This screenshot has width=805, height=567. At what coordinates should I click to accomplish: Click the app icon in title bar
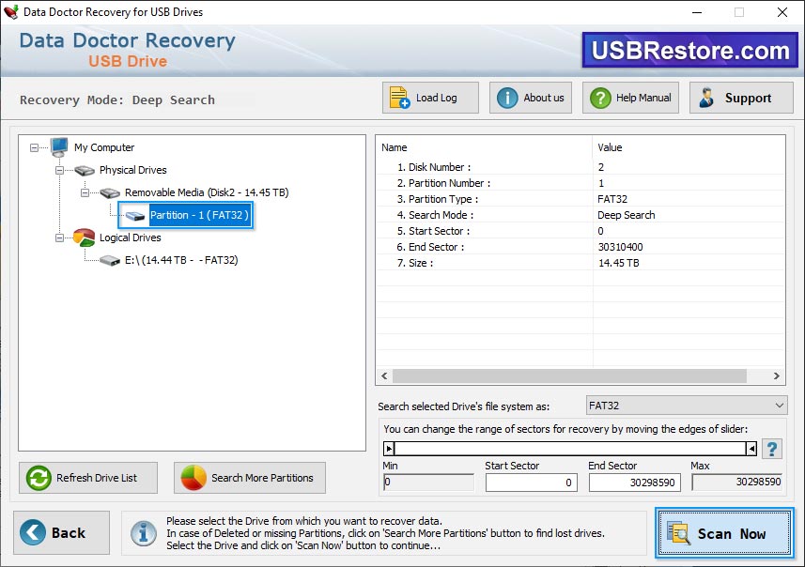coord(10,12)
